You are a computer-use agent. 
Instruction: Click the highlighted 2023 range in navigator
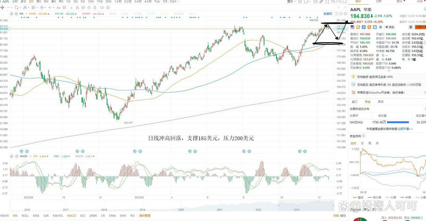click(306, 205)
